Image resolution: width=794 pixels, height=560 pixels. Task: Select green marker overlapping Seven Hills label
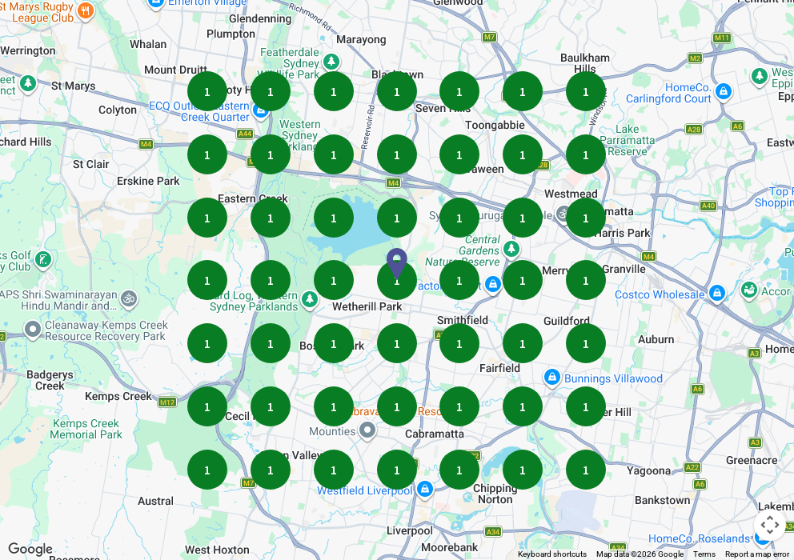tap(459, 92)
